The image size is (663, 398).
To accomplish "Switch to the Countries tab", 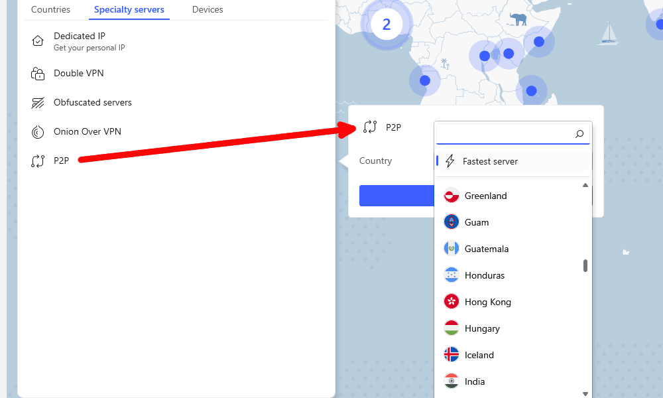I will (51, 9).
